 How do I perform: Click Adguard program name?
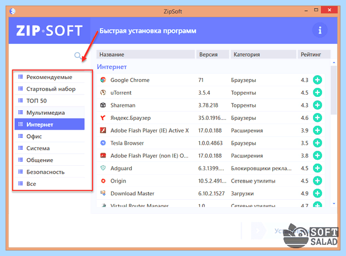tap(121, 169)
